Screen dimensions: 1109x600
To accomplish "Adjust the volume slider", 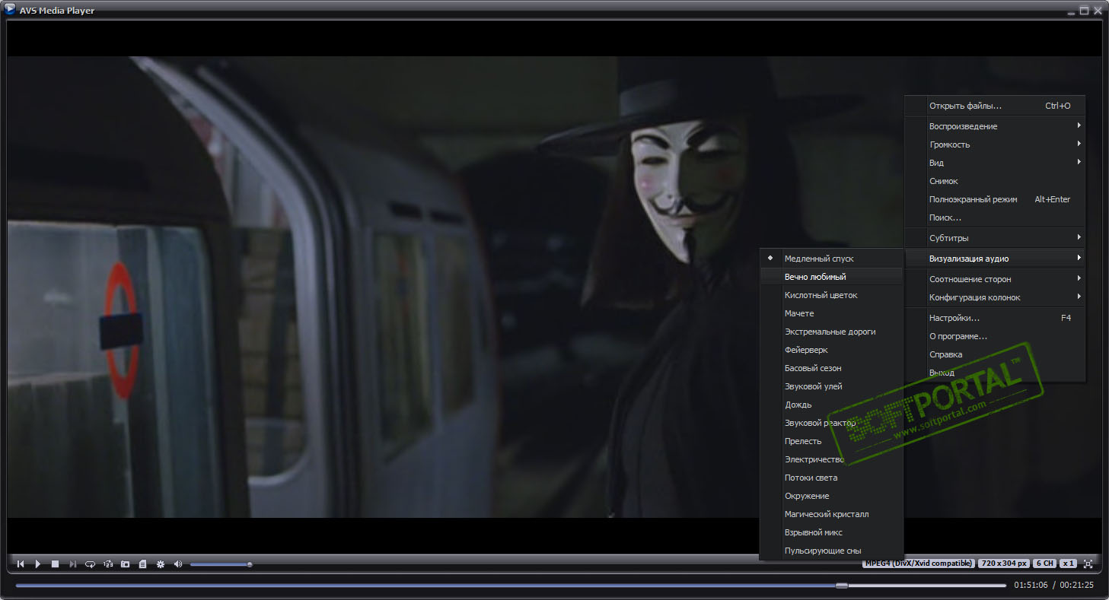I will click(x=221, y=564).
